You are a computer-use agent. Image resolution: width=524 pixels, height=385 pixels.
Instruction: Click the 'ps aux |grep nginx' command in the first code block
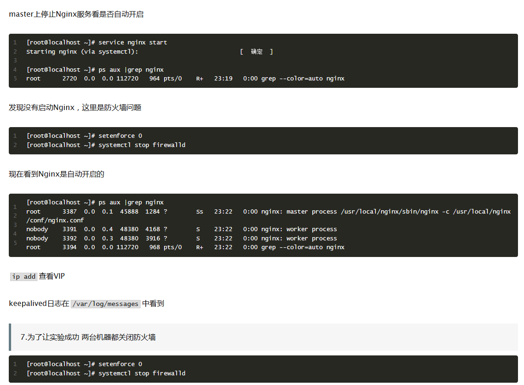(95, 69)
